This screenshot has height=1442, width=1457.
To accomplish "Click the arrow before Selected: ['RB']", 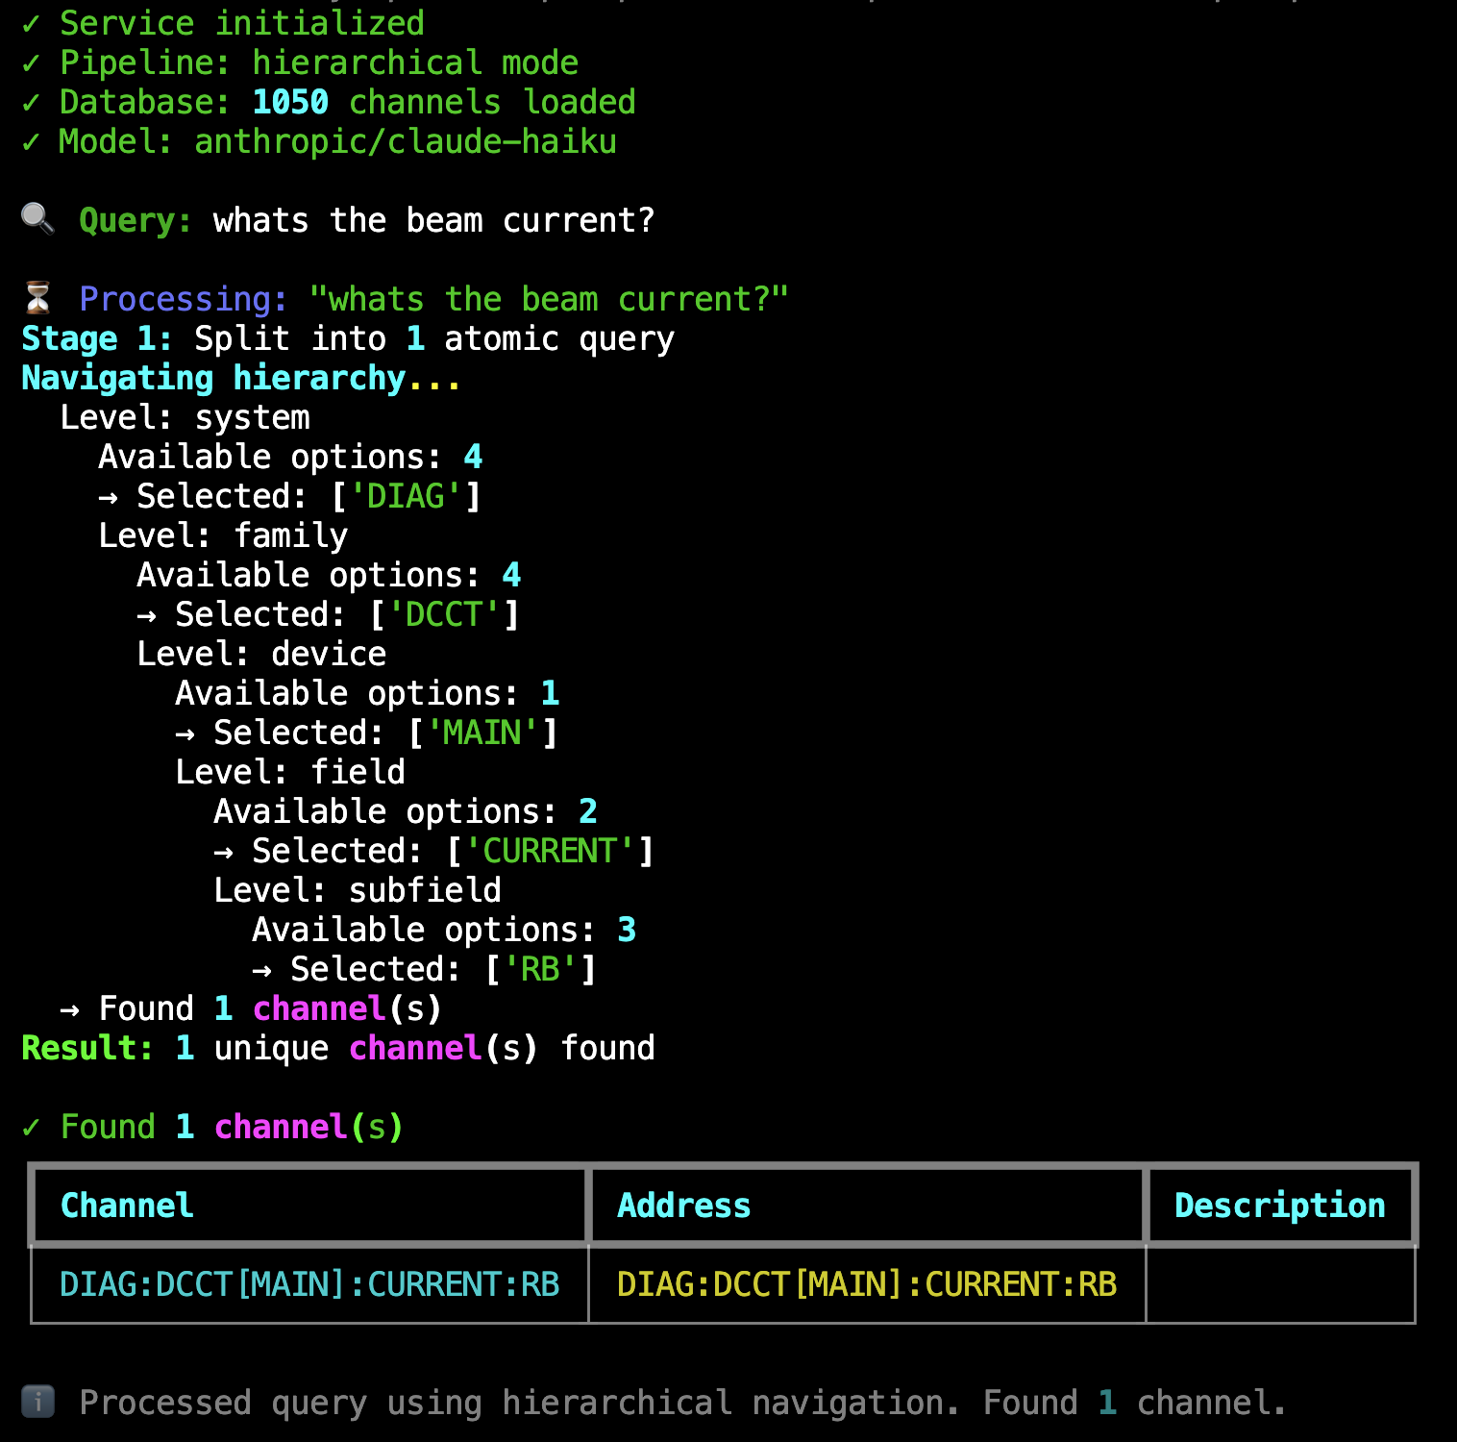I will pyautogui.click(x=261, y=970).
